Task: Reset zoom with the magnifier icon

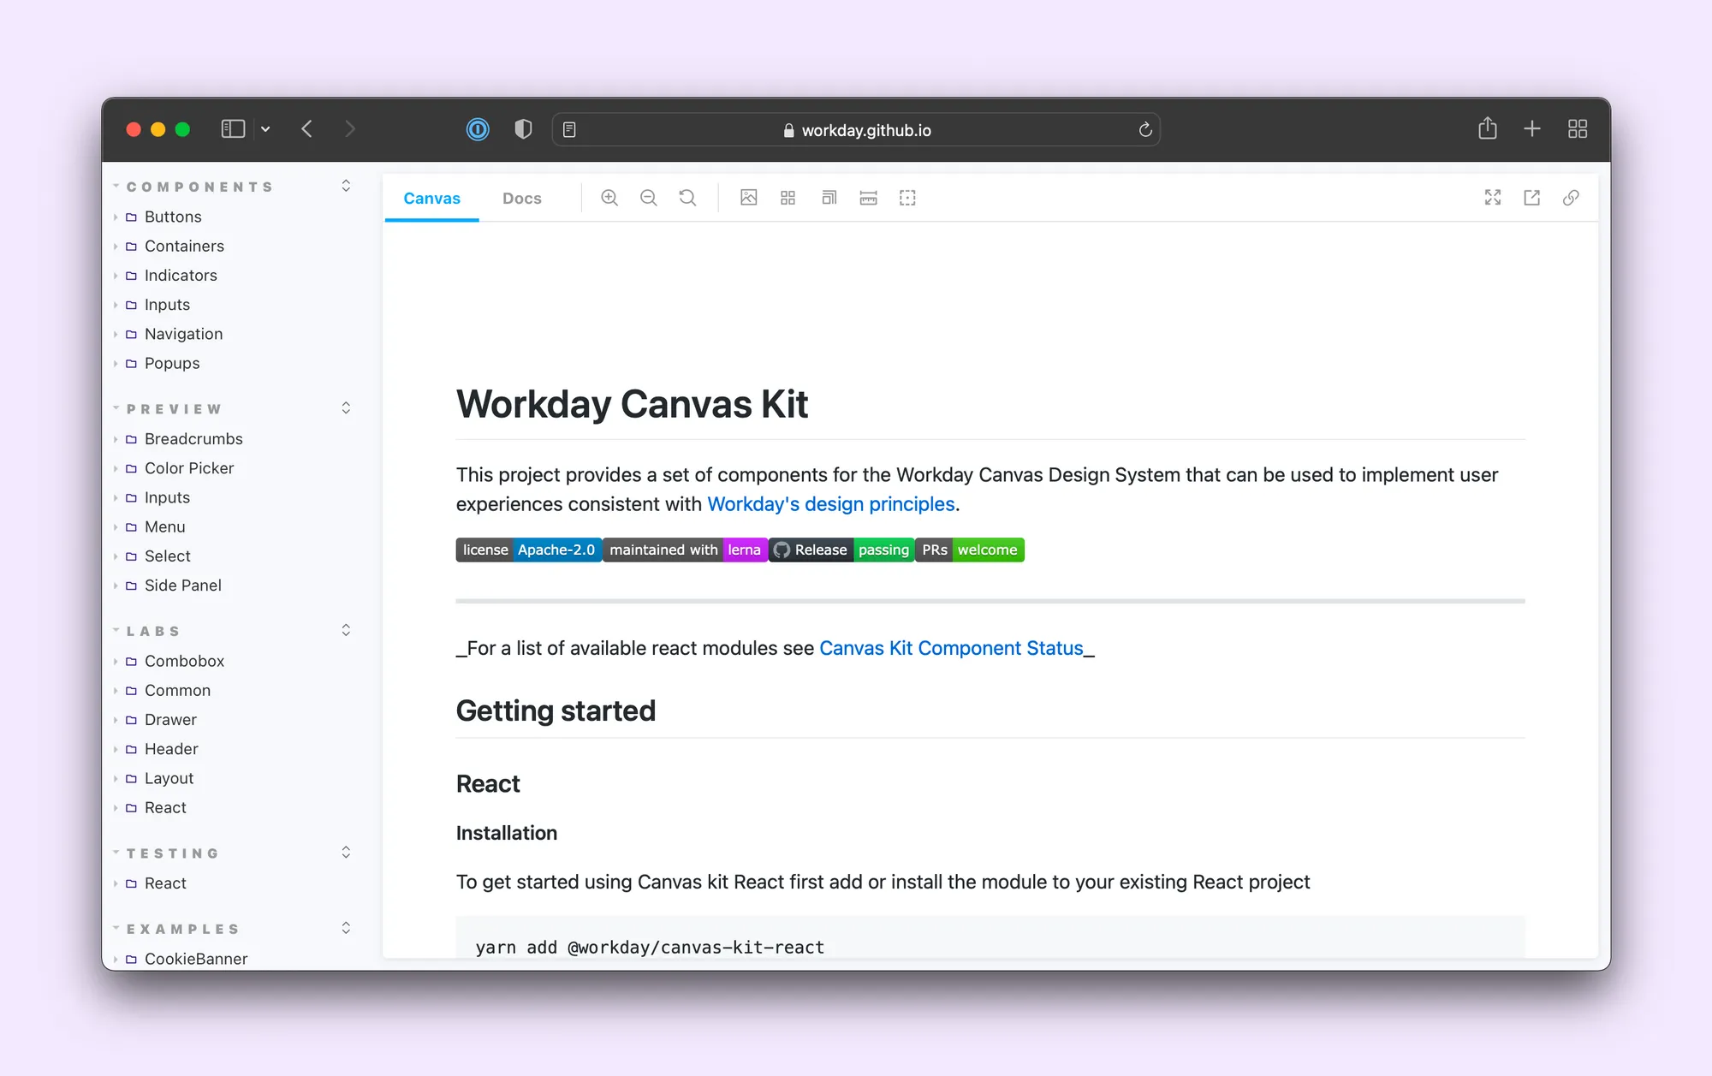Action: (x=687, y=198)
